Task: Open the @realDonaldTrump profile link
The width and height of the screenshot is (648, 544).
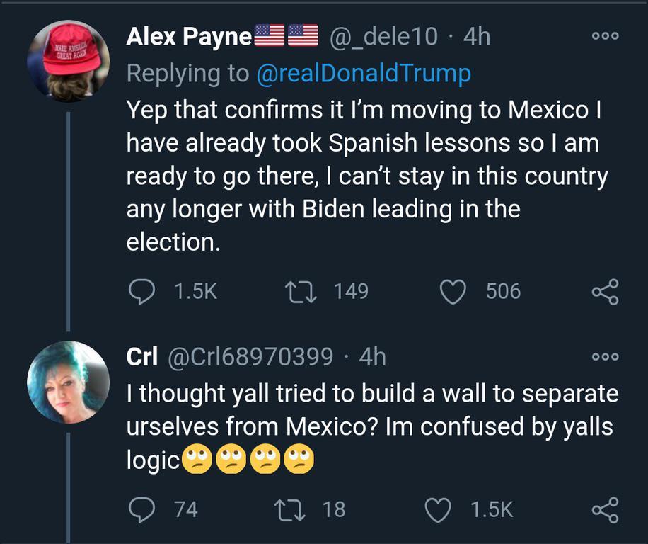Action: pos(363,74)
